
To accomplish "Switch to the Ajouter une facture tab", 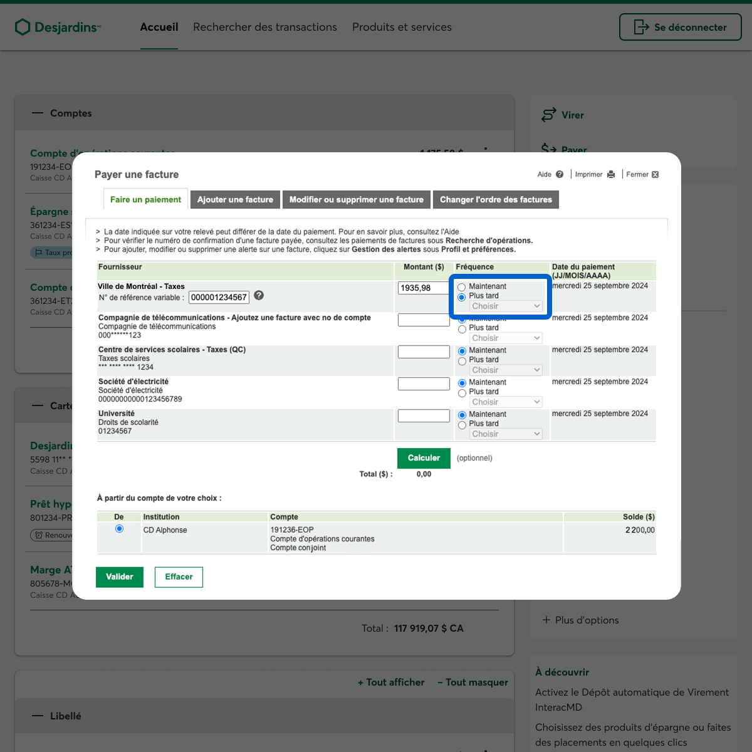I will [x=235, y=200].
